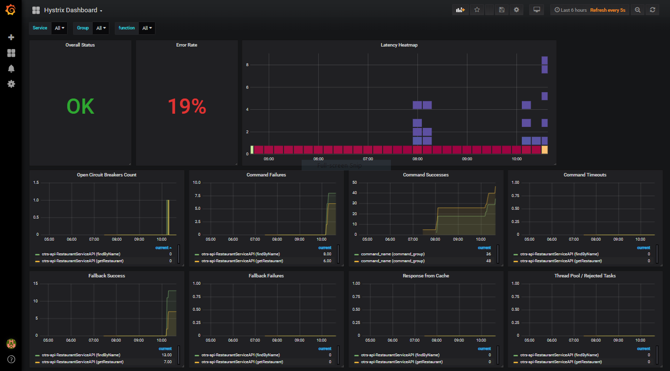Zoom out the time range
Image resolution: width=670 pixels, height=371 pixels.
tap(637, 10)
